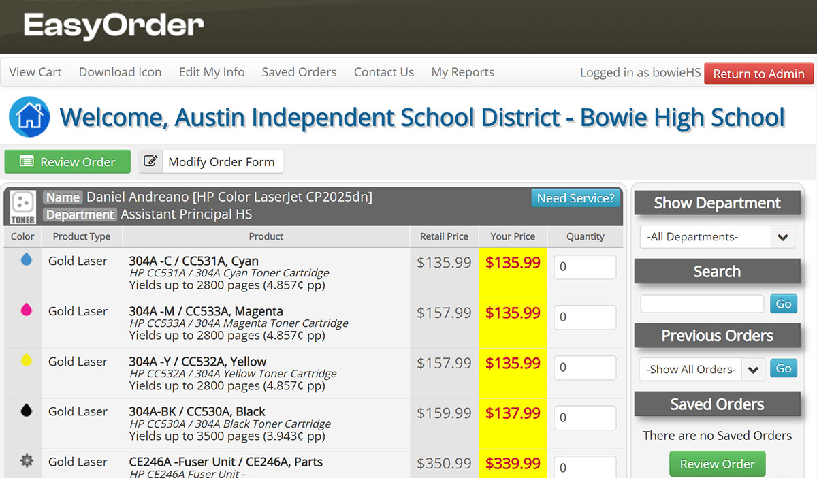The image size is (817, 478).
Task: Go to Edit My Info
Action: [x=212, y=72]
